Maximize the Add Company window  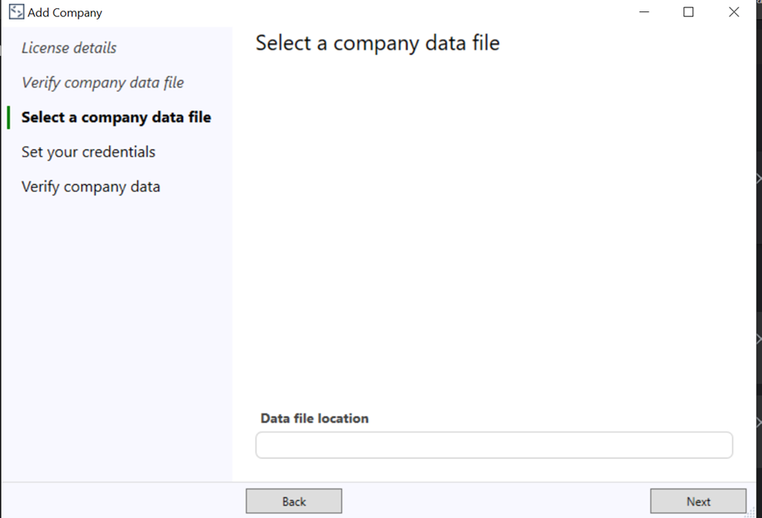tap(689, 12)
